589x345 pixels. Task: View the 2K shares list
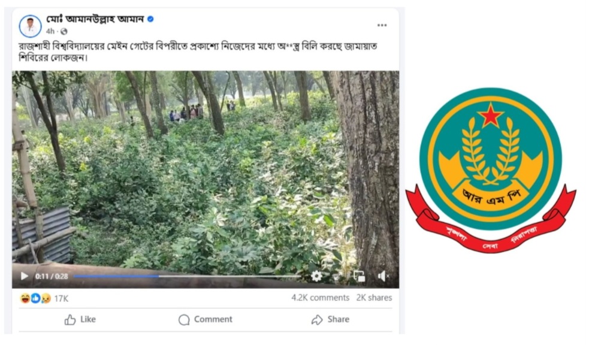coord(374,298)
